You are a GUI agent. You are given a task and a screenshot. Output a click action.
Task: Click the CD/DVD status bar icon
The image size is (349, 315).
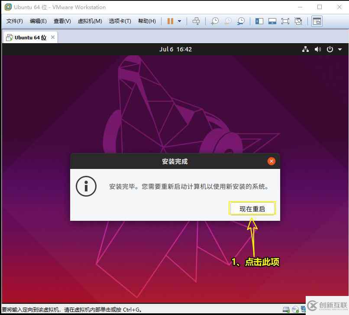[295, 309]
